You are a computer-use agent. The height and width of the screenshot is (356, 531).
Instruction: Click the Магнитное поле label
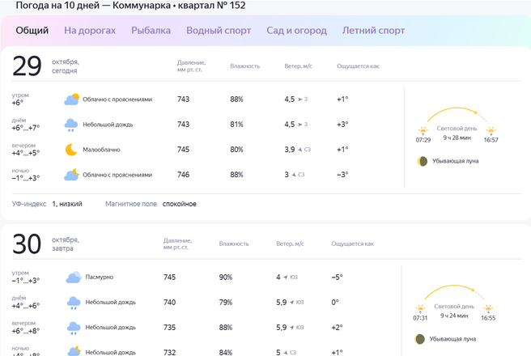(130, 204)
